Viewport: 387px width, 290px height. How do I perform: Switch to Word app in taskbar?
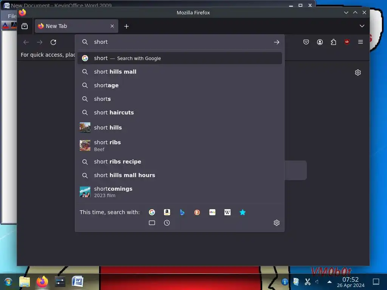click(x=77, y=282)
